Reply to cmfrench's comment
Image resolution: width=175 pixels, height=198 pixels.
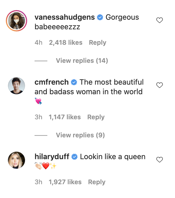pos(96,117)
